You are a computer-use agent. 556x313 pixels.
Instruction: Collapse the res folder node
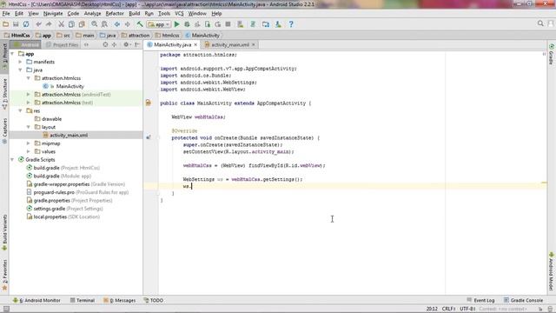click(20, 110)
